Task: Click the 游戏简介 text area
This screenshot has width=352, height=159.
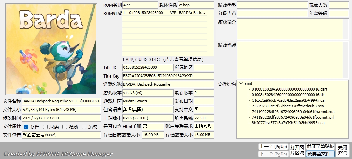Action: tap(290, 29)
